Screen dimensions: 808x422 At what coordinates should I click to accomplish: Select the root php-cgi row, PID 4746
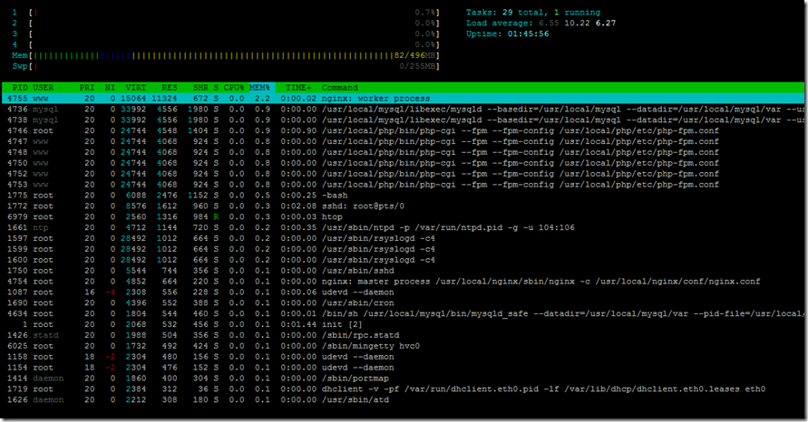click(x=403, y=130)
